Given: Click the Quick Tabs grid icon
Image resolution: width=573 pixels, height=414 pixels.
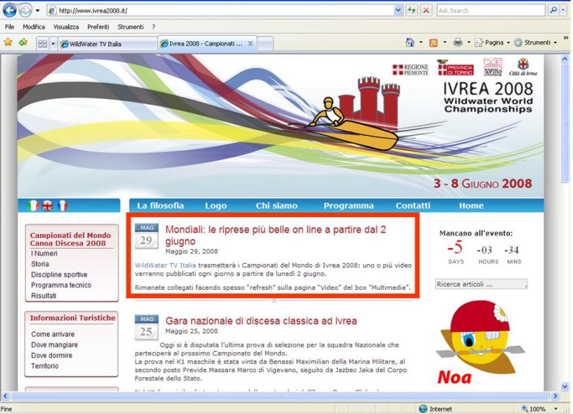Looking at the screenshot, I should click(x=42, y=44).
